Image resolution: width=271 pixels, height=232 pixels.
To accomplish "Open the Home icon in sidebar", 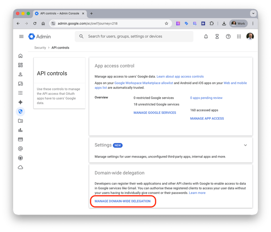I will tap(21, 56).
